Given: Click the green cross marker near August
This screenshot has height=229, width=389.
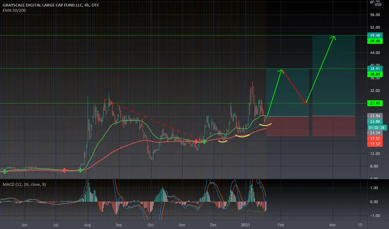Looking at the screenshot, I should click(x=80, y=170).
